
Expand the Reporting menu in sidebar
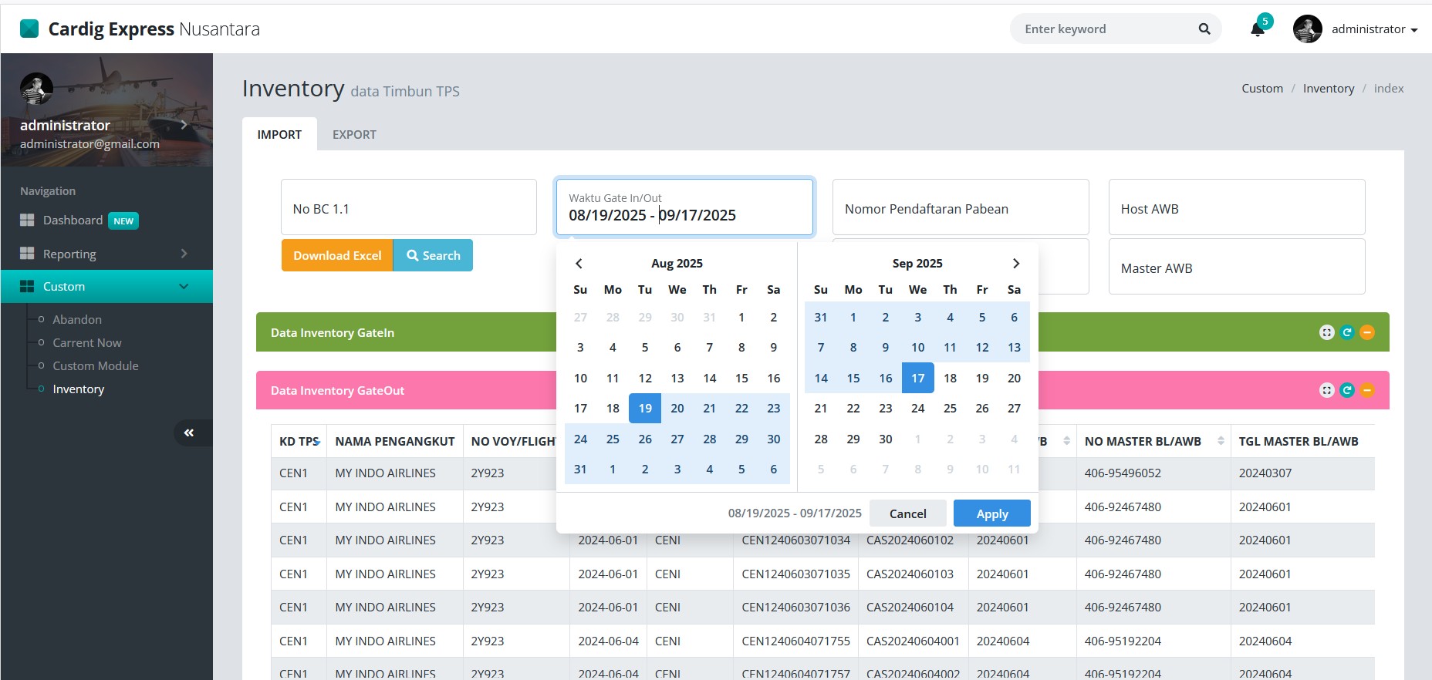point(106,254)
